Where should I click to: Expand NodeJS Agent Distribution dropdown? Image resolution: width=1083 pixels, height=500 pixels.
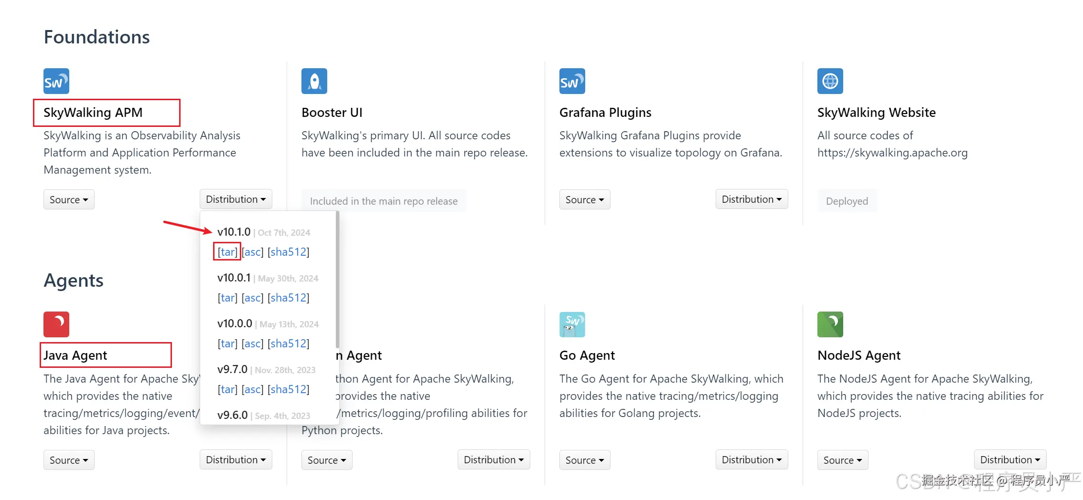[1010, 459]
